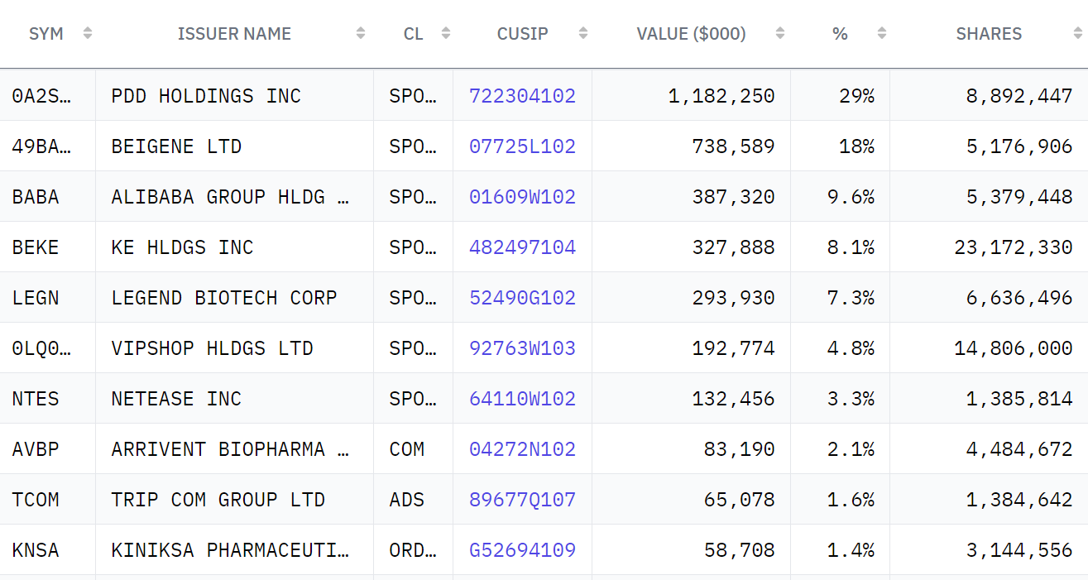The width and height of the screenshot is (1088, 580).
Task: Open Vipshop CUSIP link 92763W103
Action: click(x=522, y=348)
